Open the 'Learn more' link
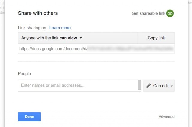192x127 pixels. [x=60, y=28]
